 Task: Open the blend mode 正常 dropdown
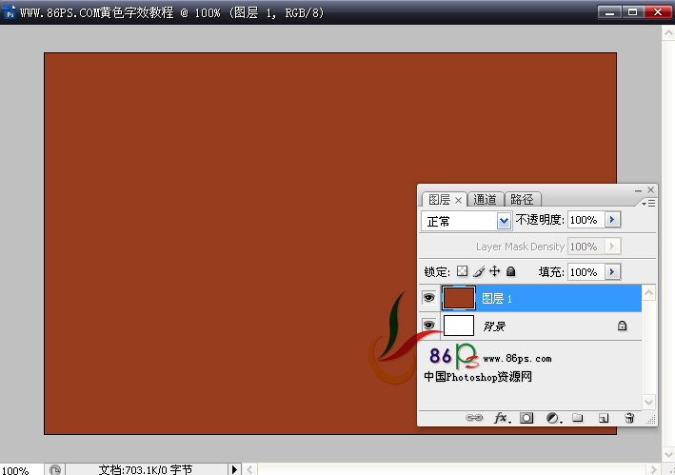(504, 221)
